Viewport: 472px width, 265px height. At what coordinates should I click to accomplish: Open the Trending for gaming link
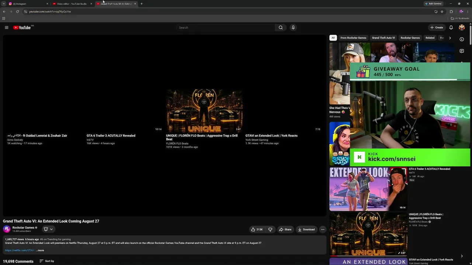(55, 239)
